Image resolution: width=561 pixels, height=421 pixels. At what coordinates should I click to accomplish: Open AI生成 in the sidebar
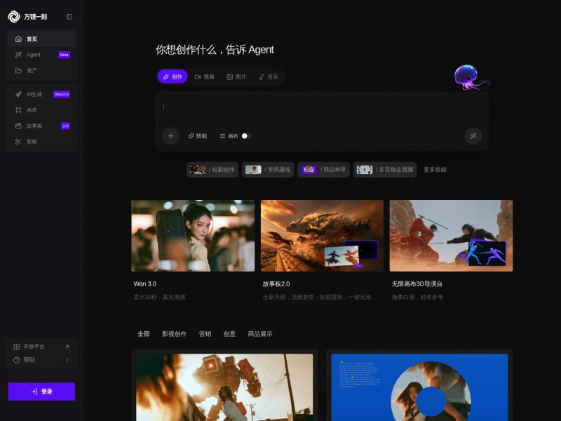(x=41, y=94)
